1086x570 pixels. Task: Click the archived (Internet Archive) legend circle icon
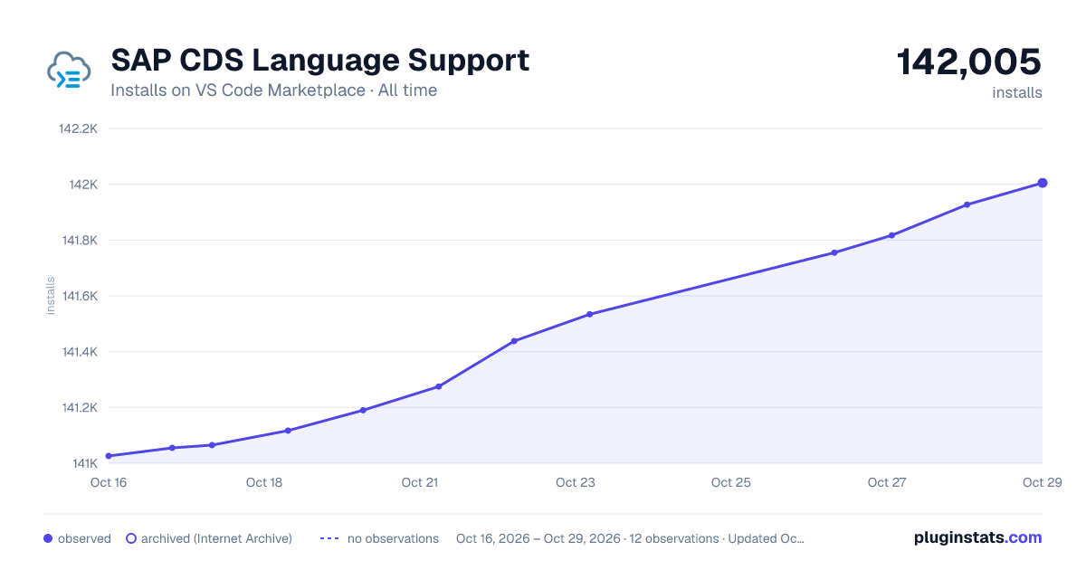pyautogui.click(x=131, y=538)
